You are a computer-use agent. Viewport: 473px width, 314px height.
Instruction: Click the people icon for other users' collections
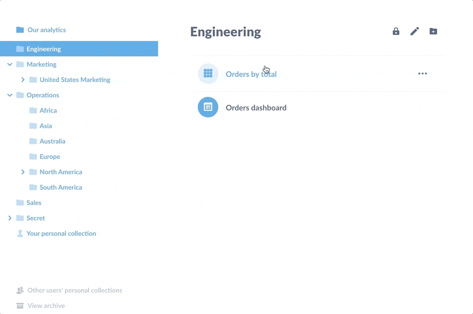tap(20, 290)
